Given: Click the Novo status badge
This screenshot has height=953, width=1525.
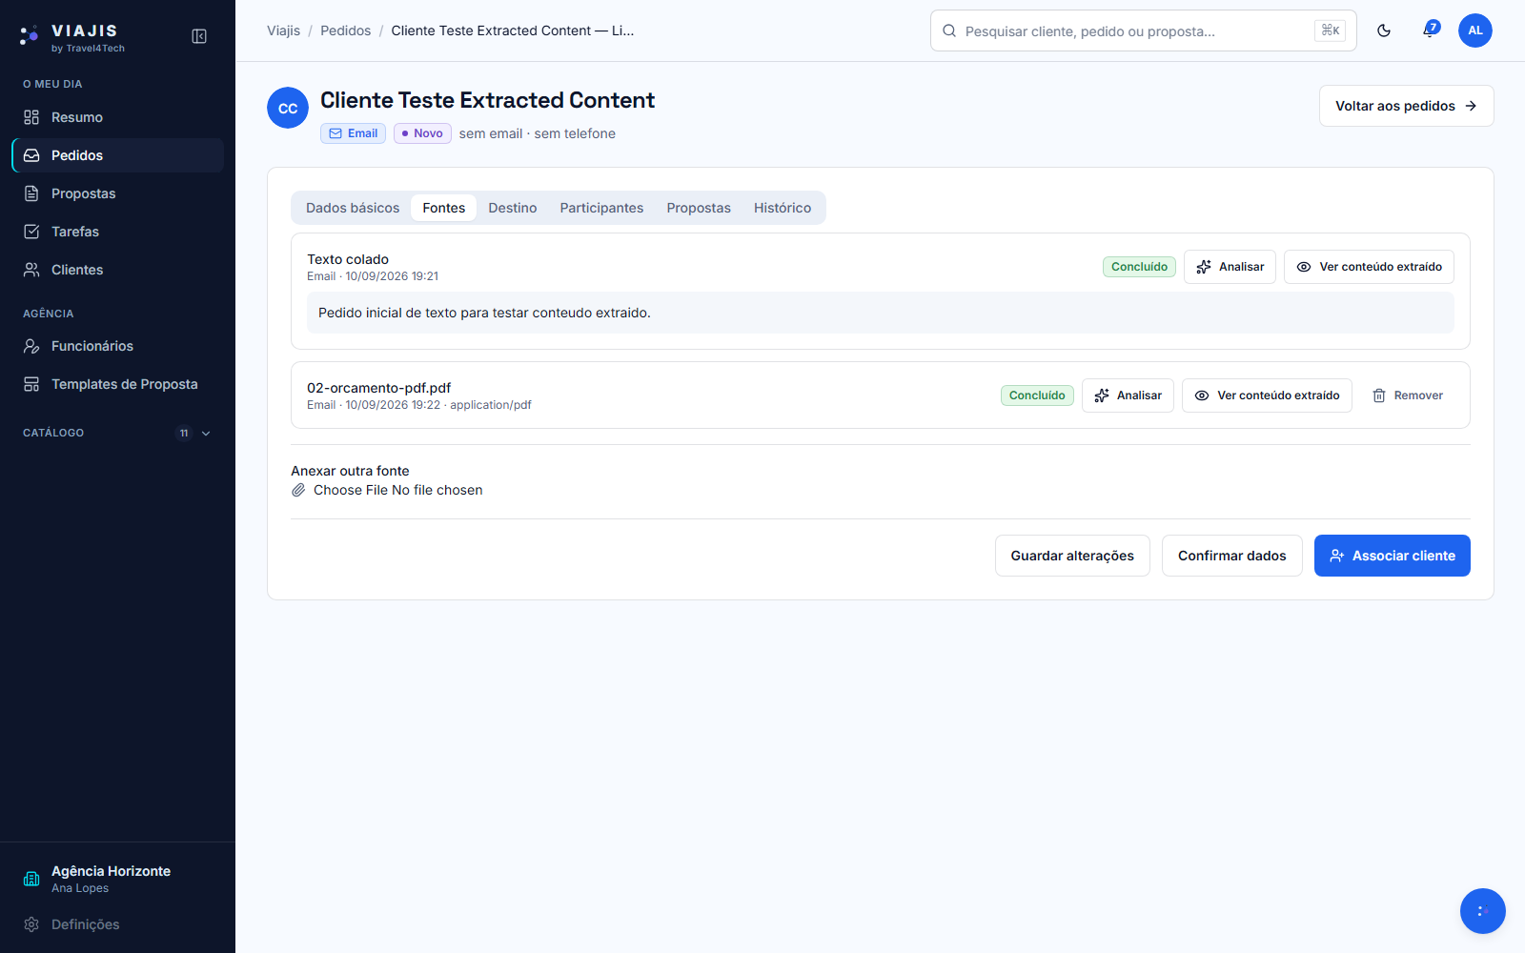Looking at the screenshot, I should pos(422,133).
